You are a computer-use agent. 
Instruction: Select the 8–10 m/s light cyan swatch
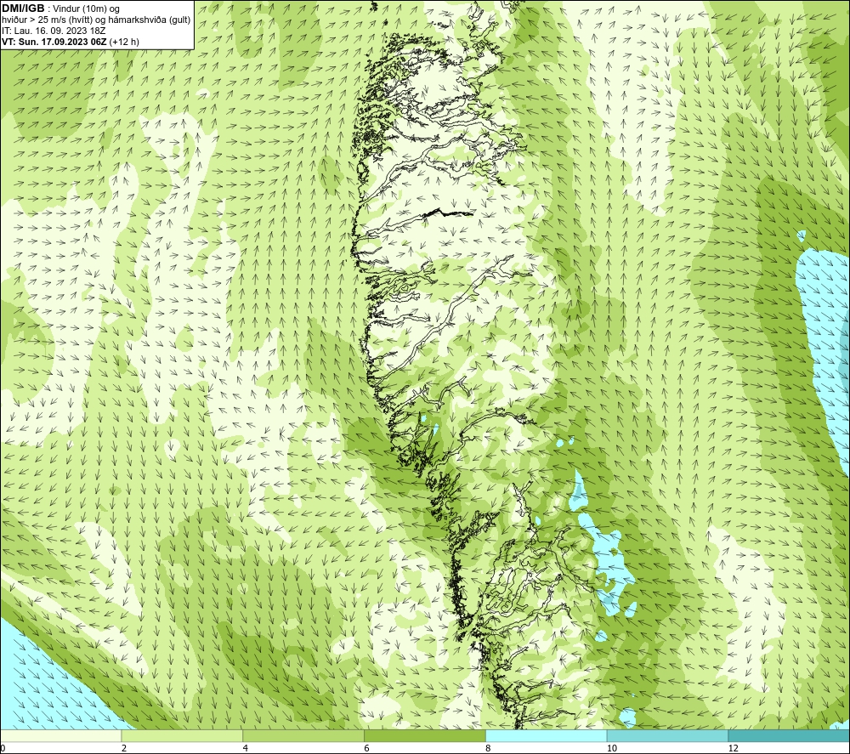click(x=547, y=736)
